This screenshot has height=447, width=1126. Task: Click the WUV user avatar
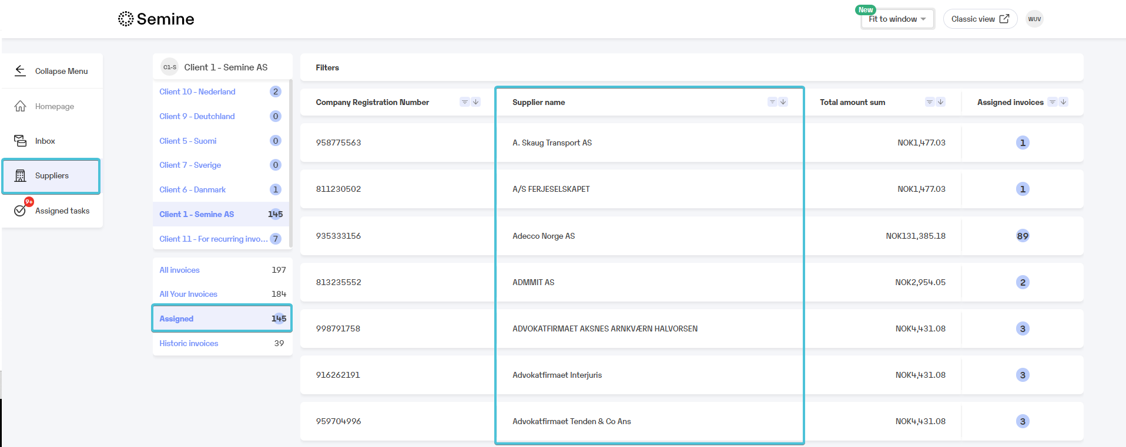click(x=1034, y=19)
